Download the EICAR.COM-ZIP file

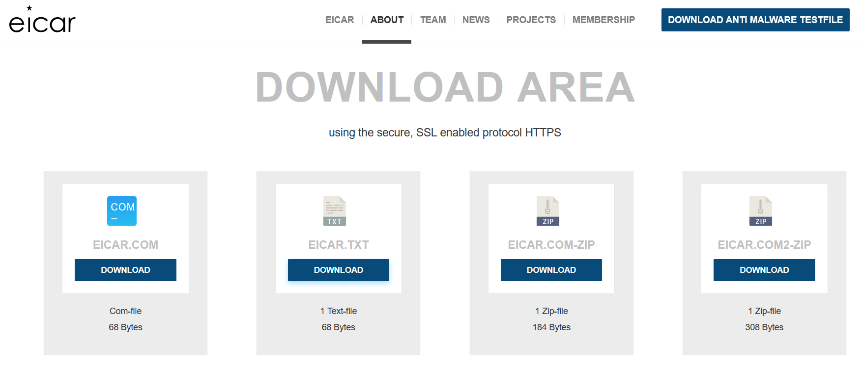pos(551,270)
